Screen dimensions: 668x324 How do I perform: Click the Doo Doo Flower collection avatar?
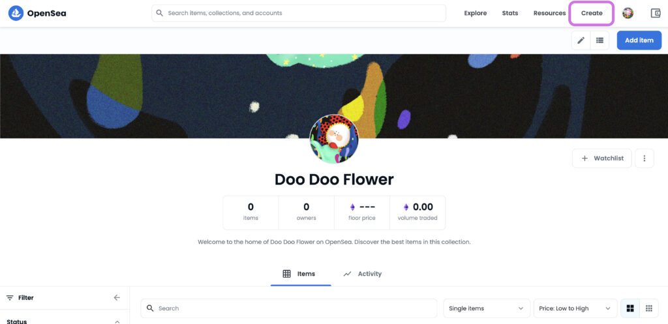(x=333, y=139)
